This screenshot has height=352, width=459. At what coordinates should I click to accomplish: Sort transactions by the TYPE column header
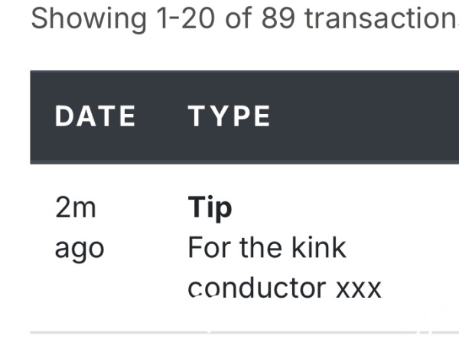click(x=229, y=116)
